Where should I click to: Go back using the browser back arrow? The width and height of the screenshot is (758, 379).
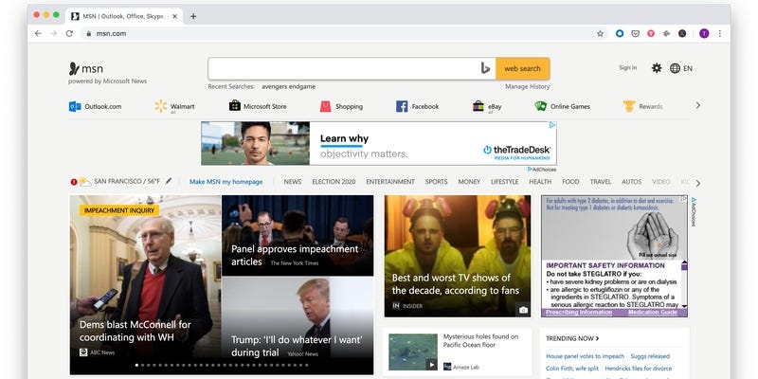(38, 33)
